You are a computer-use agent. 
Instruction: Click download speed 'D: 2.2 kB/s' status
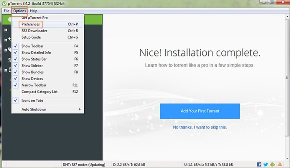pos(129,164)
